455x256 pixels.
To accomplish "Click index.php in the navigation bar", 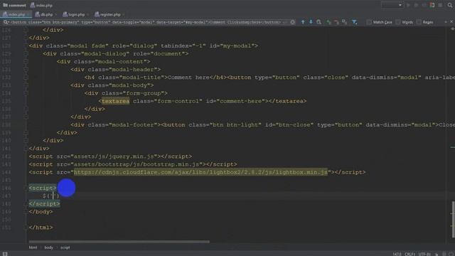I will click(41, 5).
